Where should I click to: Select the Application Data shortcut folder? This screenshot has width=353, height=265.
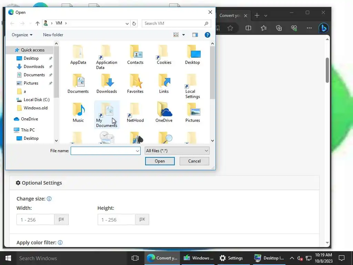pyautogui.click(x=107, y=57)
